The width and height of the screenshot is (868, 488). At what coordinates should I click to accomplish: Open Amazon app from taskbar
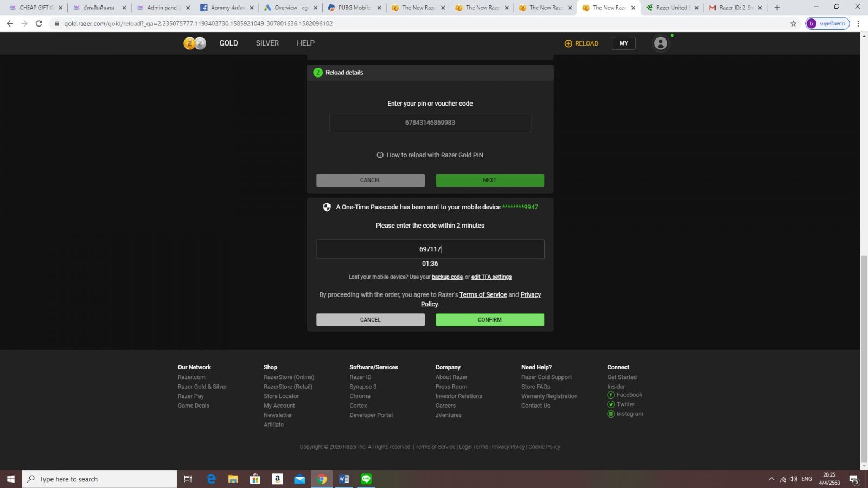(x=277, y=479)
